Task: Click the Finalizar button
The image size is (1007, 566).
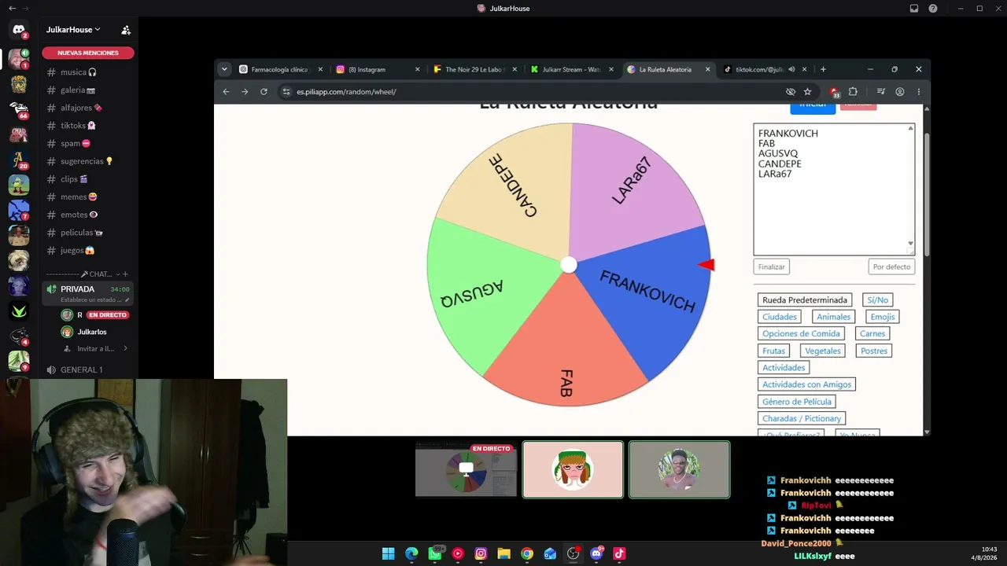Action: click(x=772, y=266)
